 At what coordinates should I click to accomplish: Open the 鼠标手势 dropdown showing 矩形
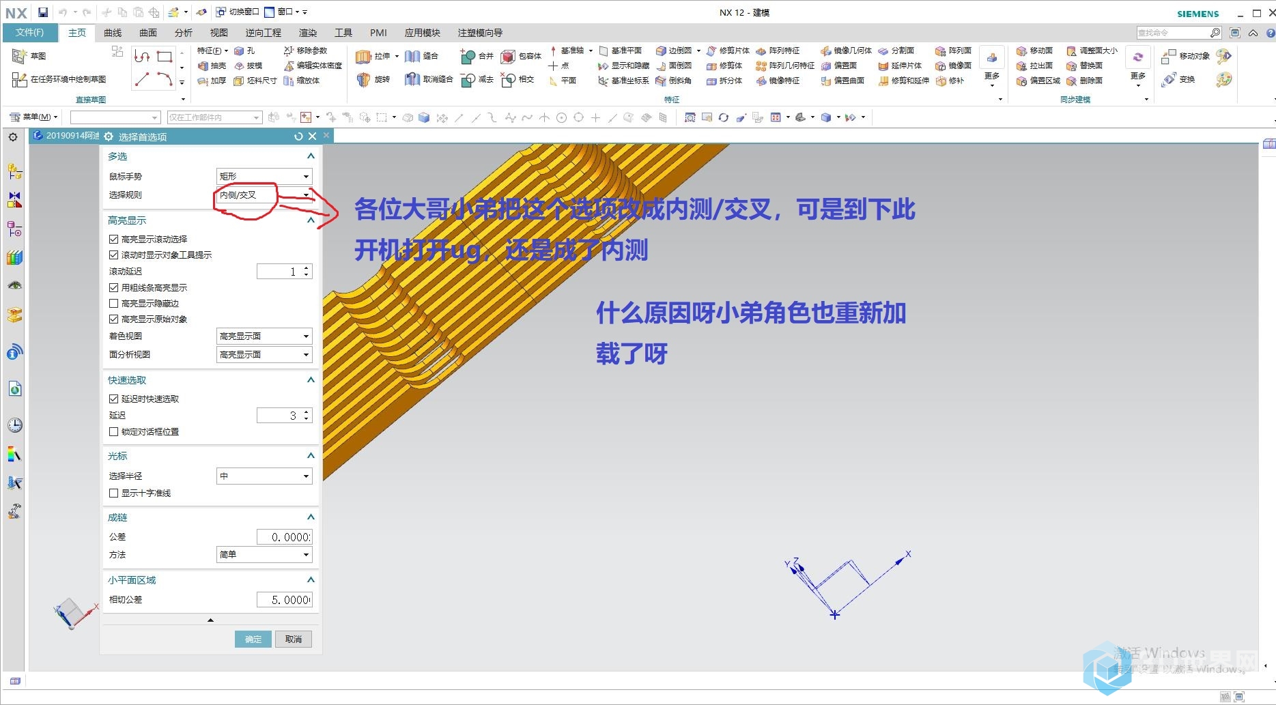(264, 176)
